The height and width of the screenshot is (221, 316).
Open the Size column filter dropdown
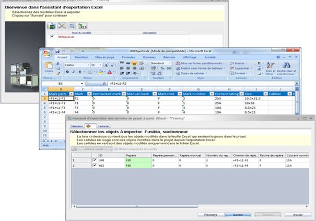point(265,94)
